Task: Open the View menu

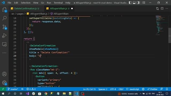Action: point(36,3)
